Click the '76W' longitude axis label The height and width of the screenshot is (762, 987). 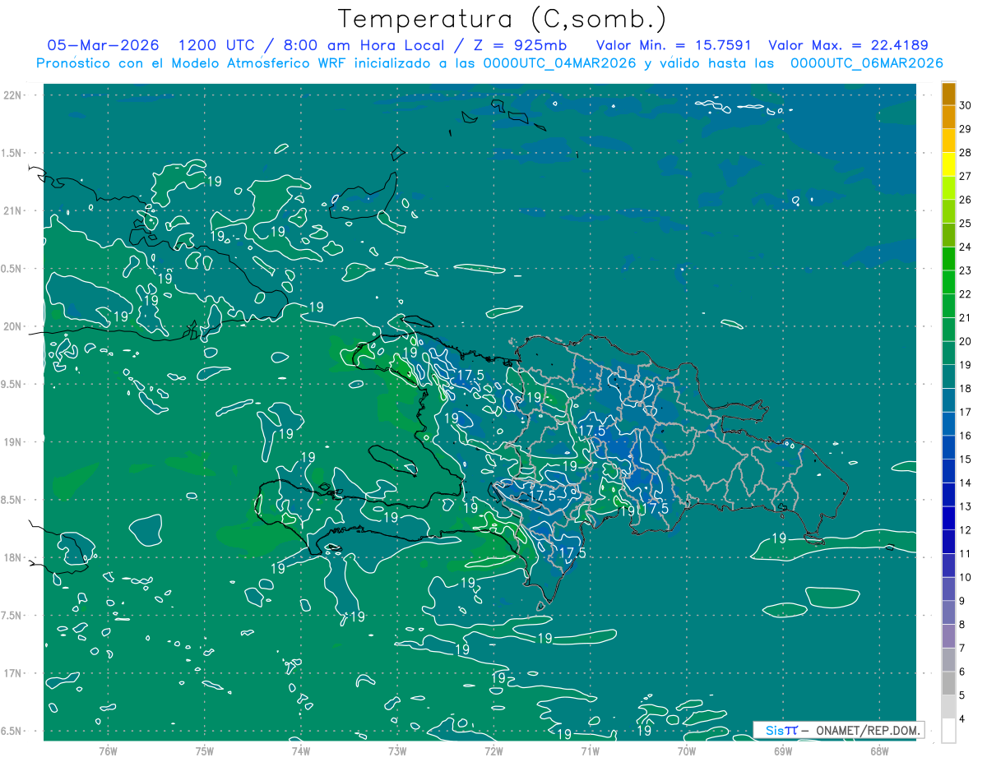point(108,750)
